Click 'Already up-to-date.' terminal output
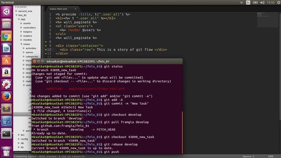Viewport: 281px width, 158px height. click(49, 133)
